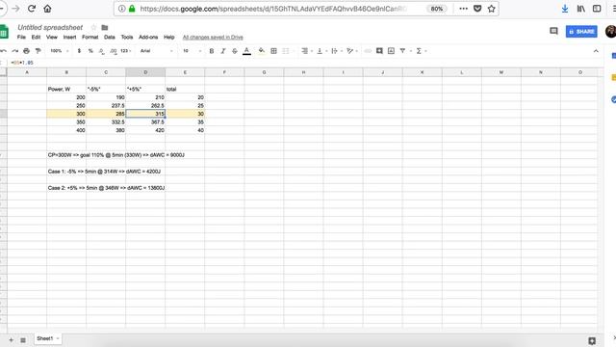Image resolution: width=616 pixels, height=347 pixels.
Task: Collapse the menus with the chevron
Action: 596,51
